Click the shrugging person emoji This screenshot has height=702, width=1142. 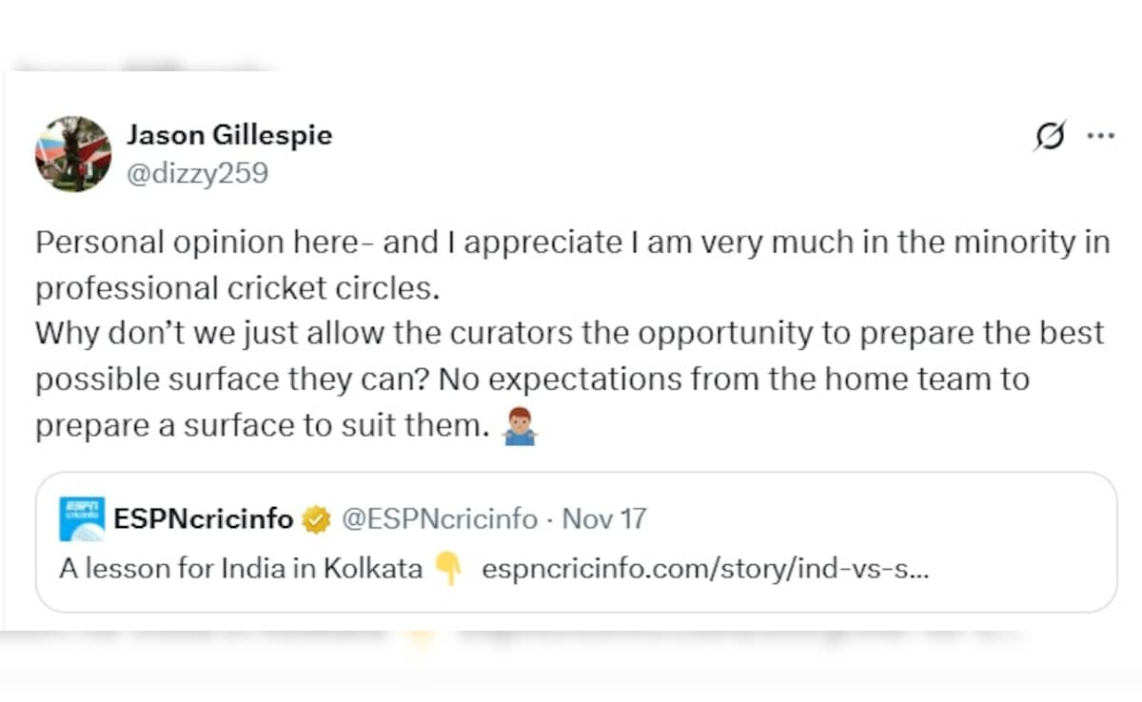(520, 427)
